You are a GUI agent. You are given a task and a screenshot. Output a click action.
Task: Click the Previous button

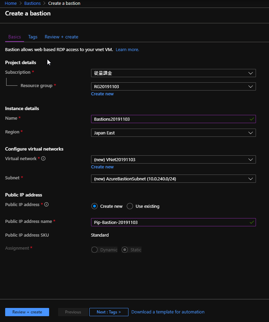(x=73, y=312)
